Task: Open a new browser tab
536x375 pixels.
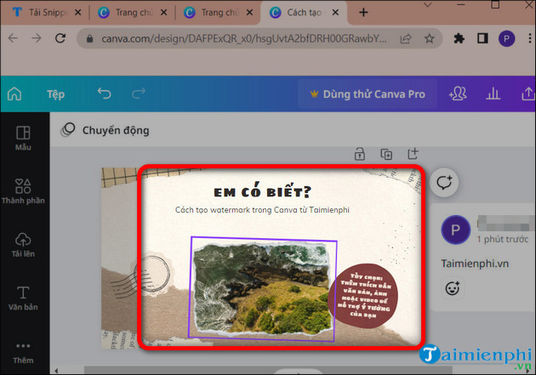Action: 363,13
